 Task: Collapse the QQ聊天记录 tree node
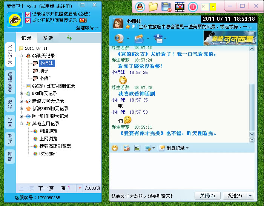coord(21,56)
